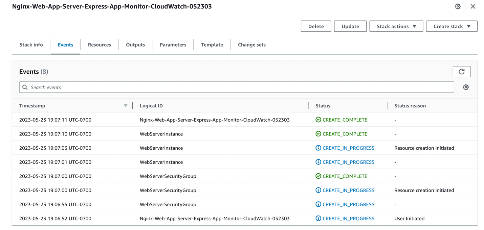Select the Template tab
This screenshot has height=230, width=484.
click(x=212, y=45)
